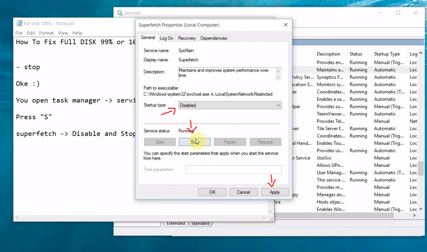Click 'Oke :)' line in Notepad

point(28,84)
